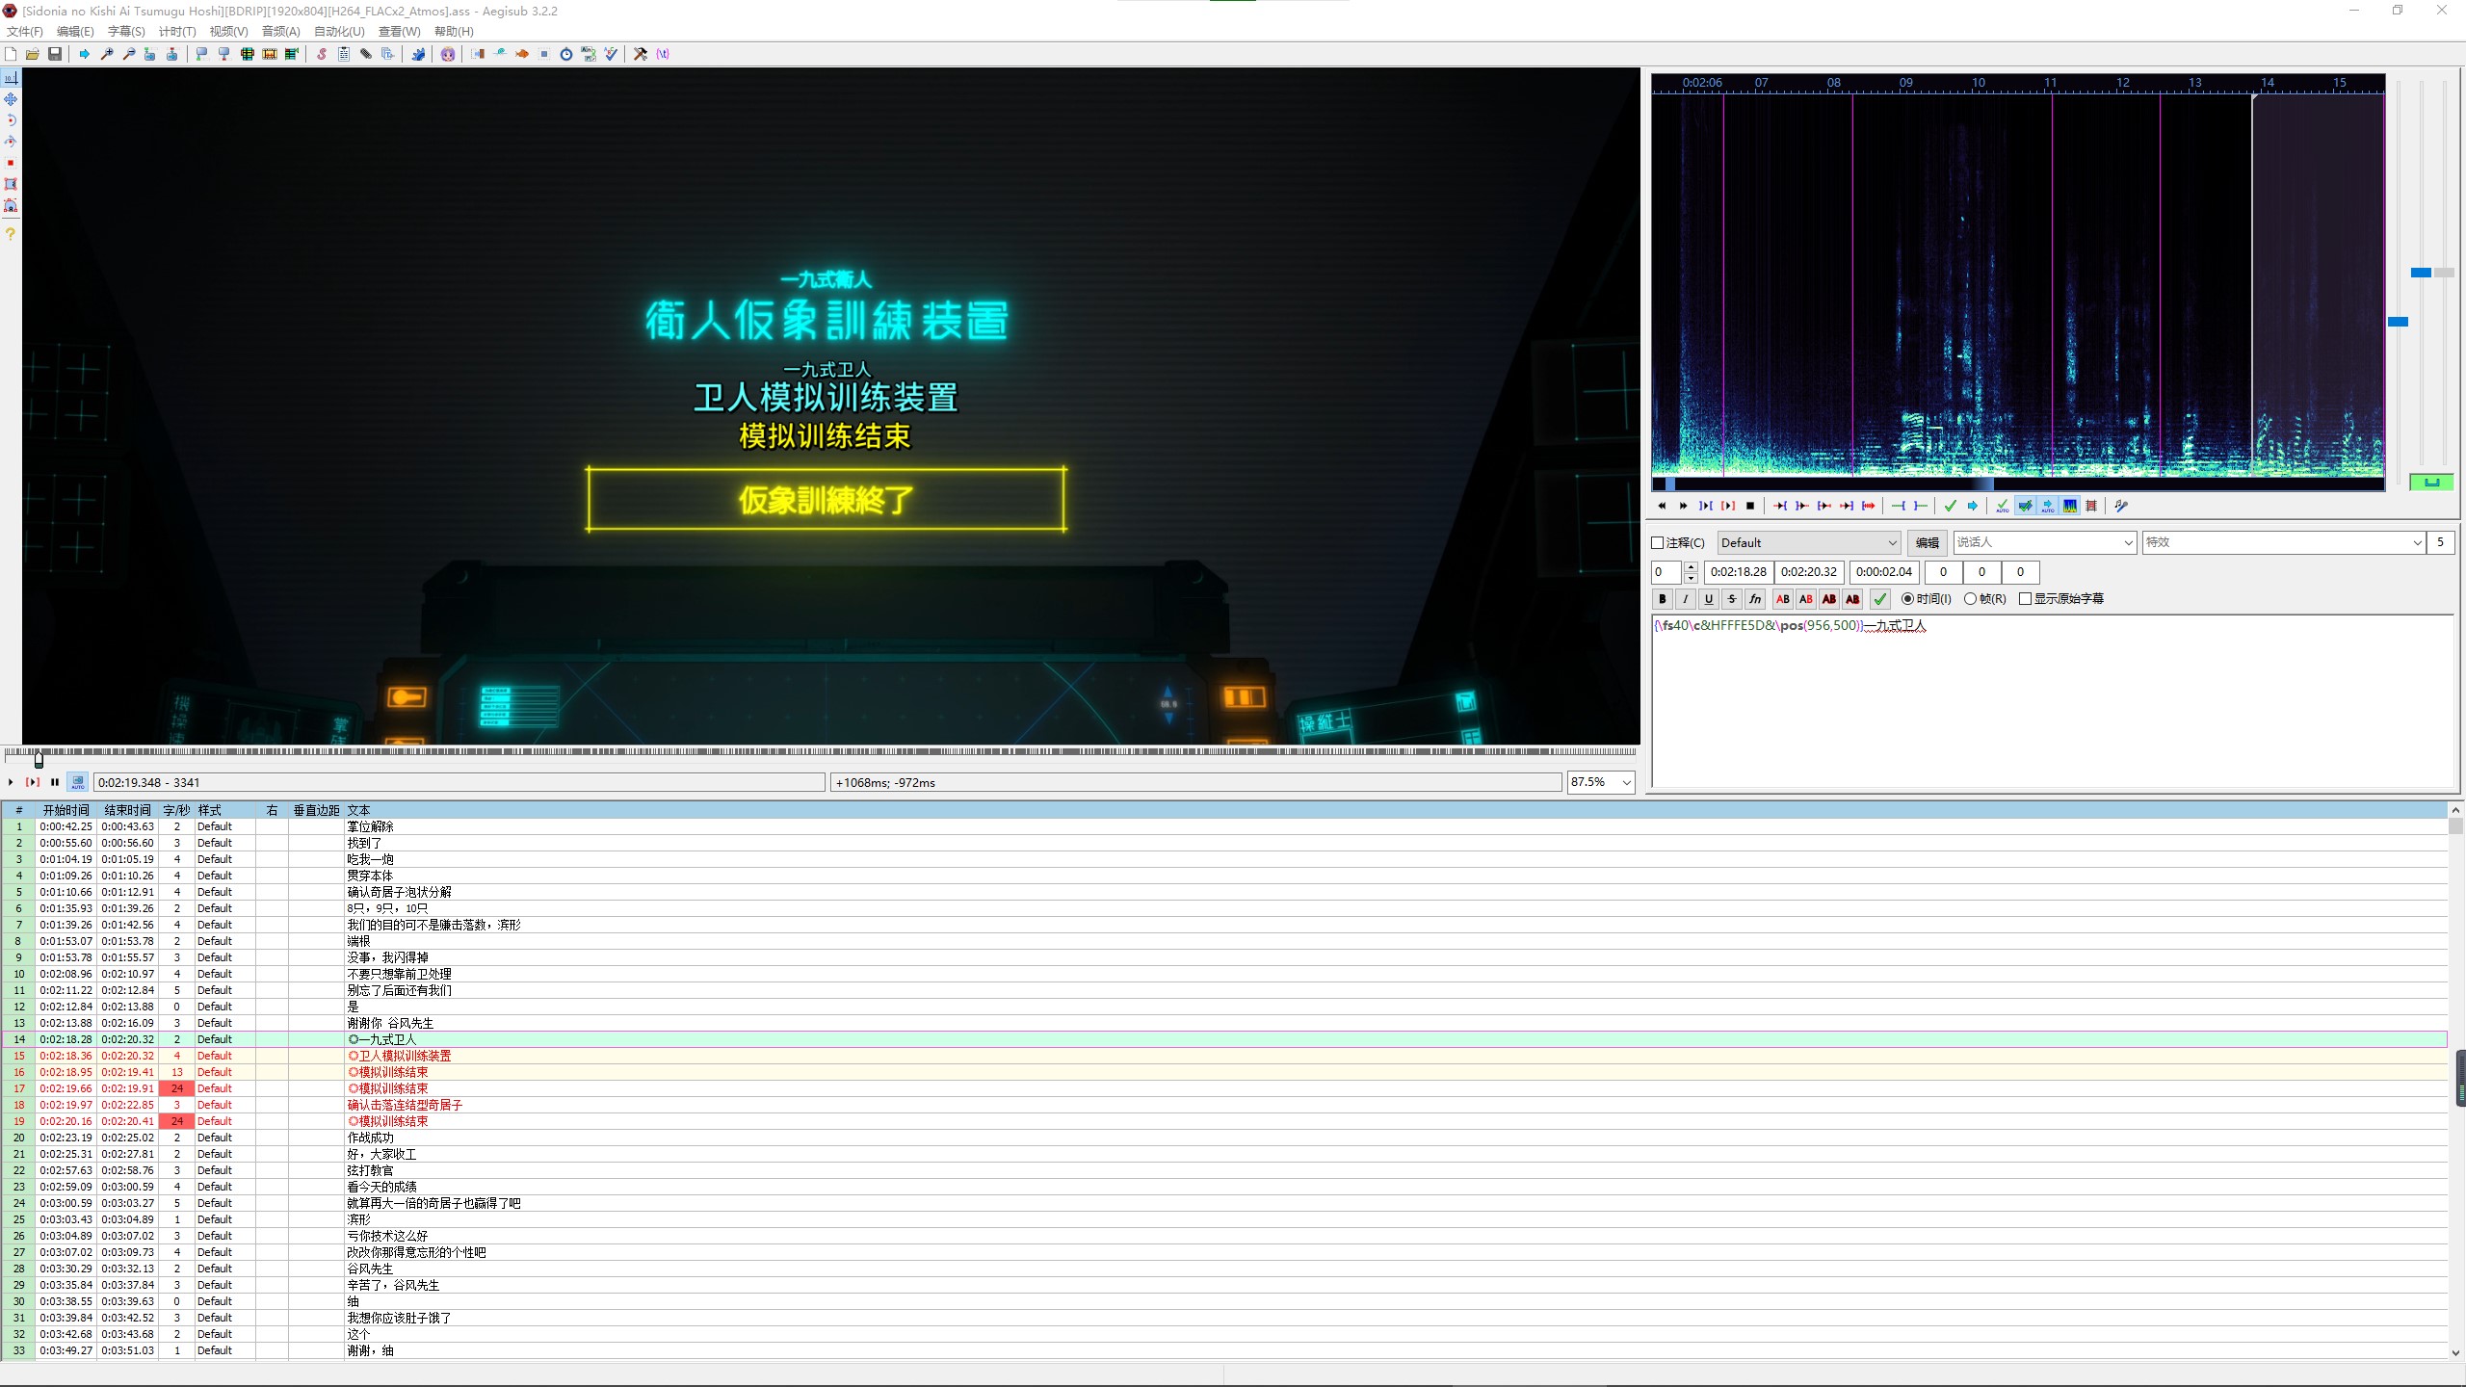2466x1387 pixels.
Task: Save subtitles with the floppy disk icon
Action: click(55, 54)
